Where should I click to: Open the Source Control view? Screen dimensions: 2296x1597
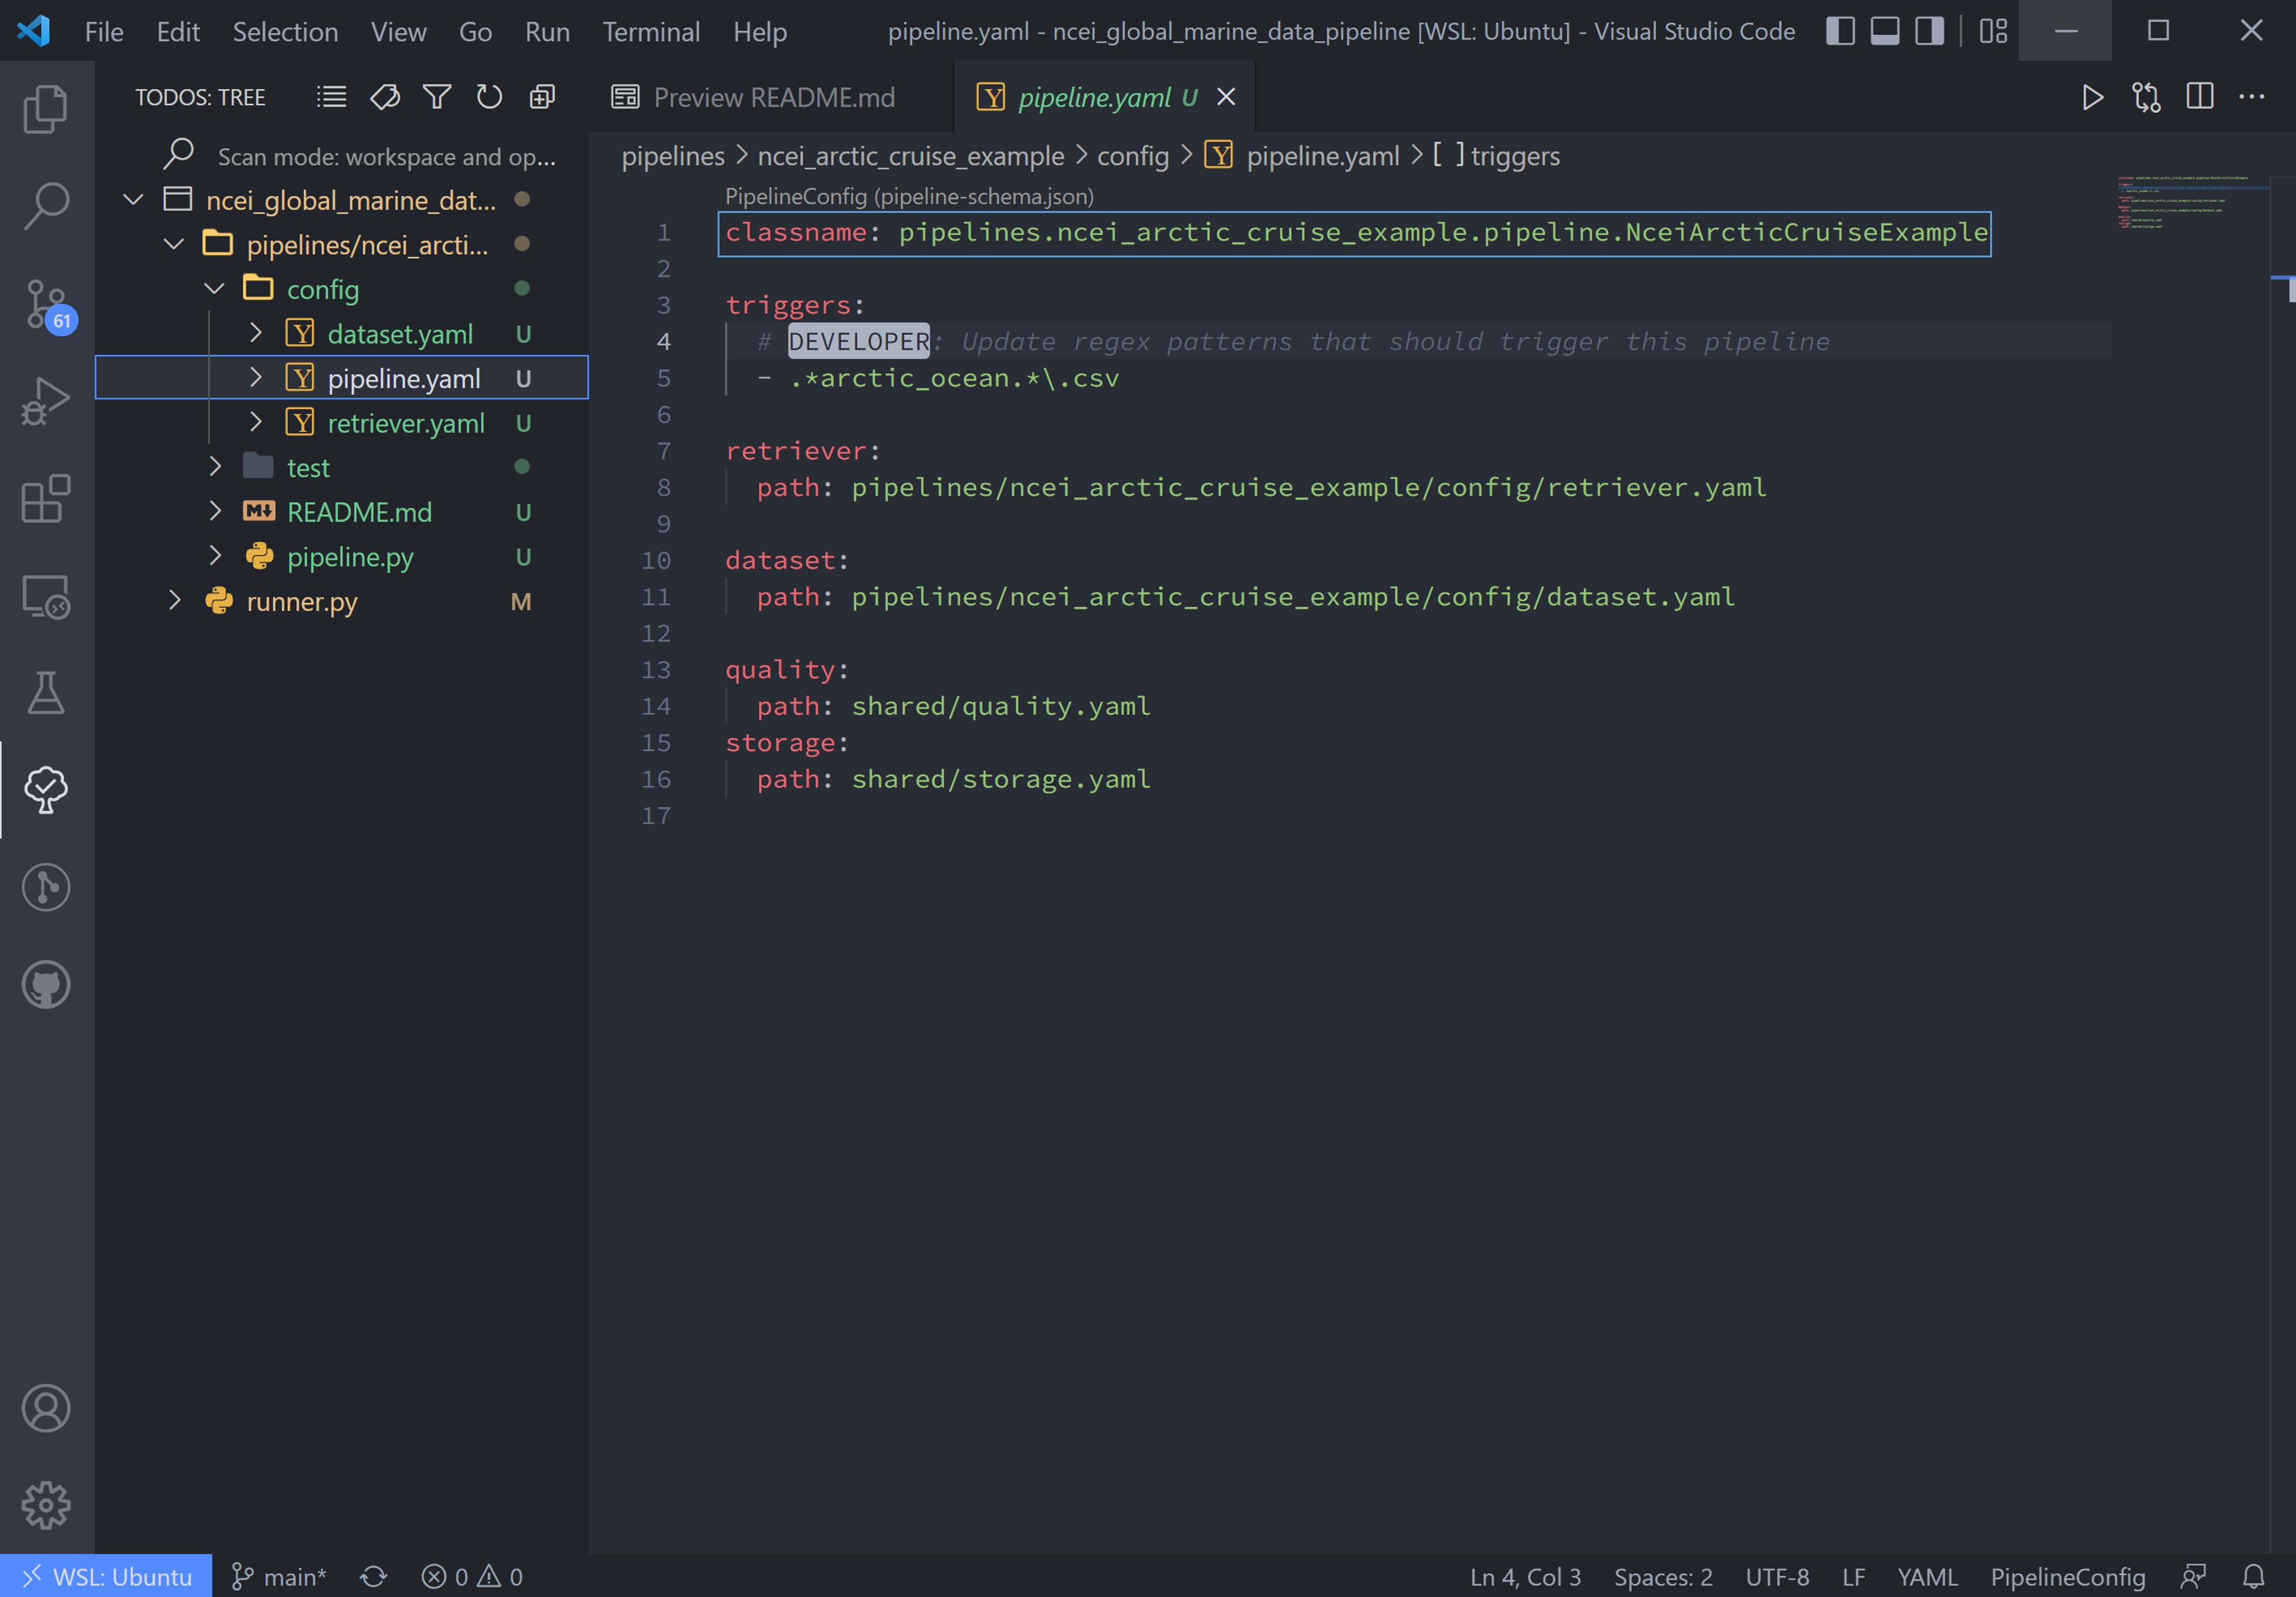point(46,303)
